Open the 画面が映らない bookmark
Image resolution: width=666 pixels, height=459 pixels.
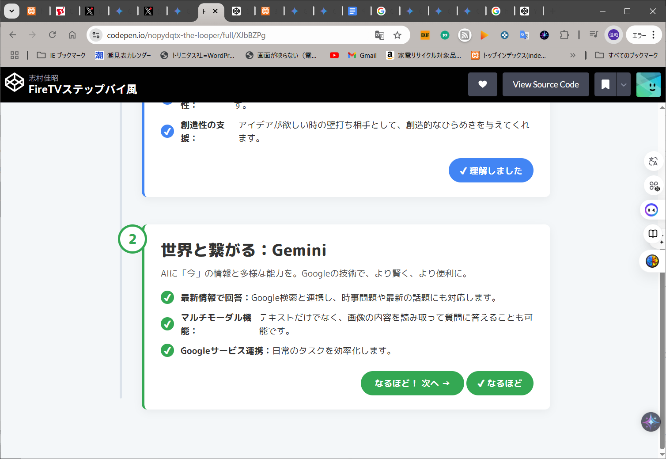[x=281, y=55]
